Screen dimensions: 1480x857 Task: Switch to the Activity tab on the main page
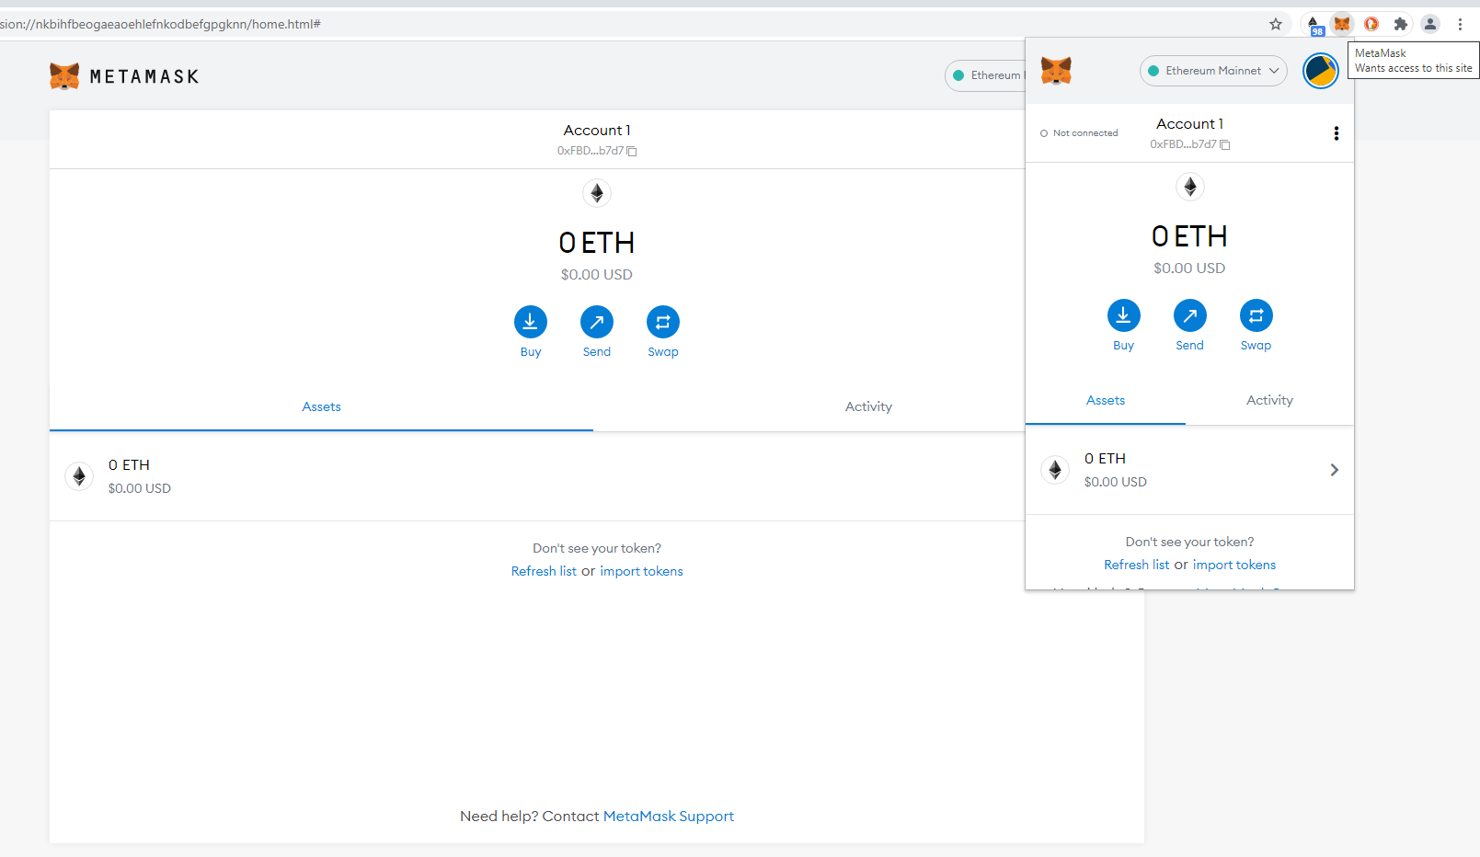[x=868, y=407]
